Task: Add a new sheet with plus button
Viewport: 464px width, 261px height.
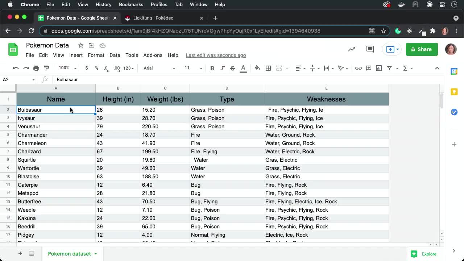Action: point(20,254)
